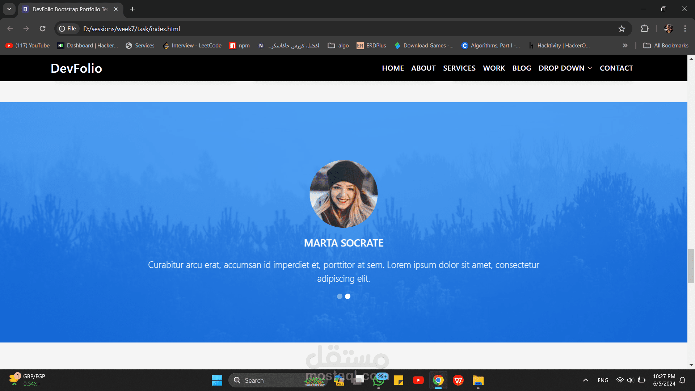
Task: Open the DROP DOWN nav menu
Action: pos(565,68)
